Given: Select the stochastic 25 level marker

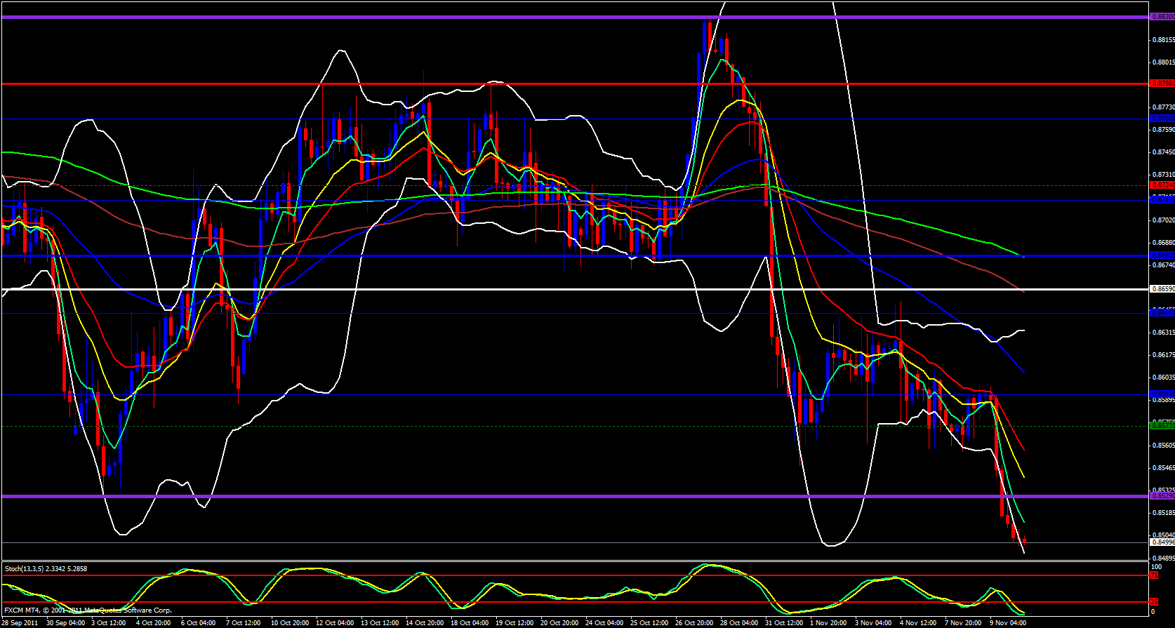Looking at the screenshot, I should coord(1153,602).
